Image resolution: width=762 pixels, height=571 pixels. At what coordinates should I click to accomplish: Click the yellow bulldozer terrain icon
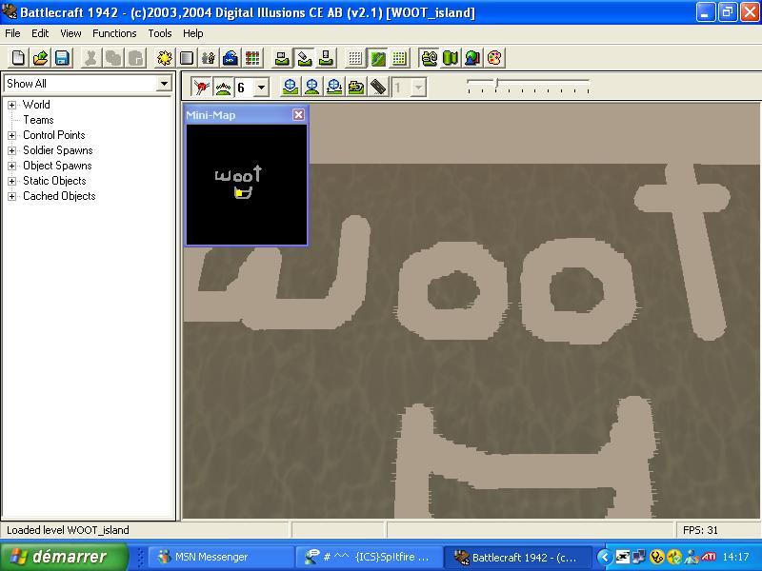(x=356, y=88)
